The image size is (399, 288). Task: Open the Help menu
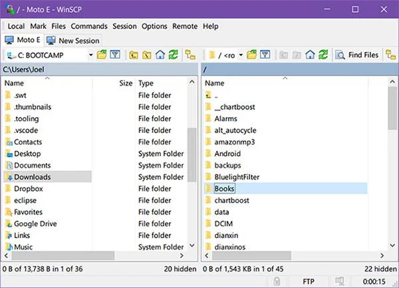pyautogui.click(x=210, y=26)
